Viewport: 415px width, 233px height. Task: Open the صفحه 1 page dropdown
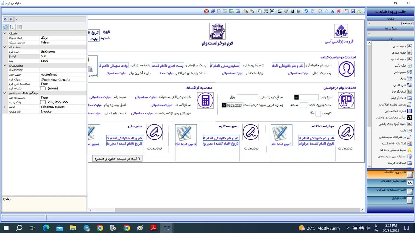coord(369,23)
